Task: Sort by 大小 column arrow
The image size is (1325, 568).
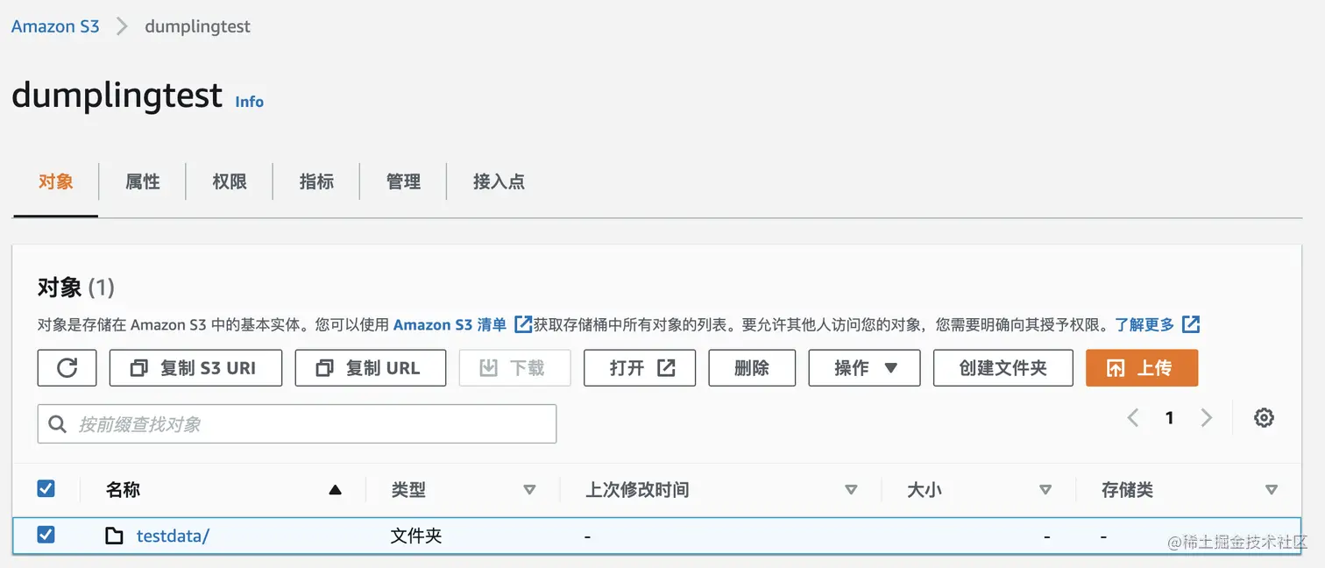Action: [1045, 490]
